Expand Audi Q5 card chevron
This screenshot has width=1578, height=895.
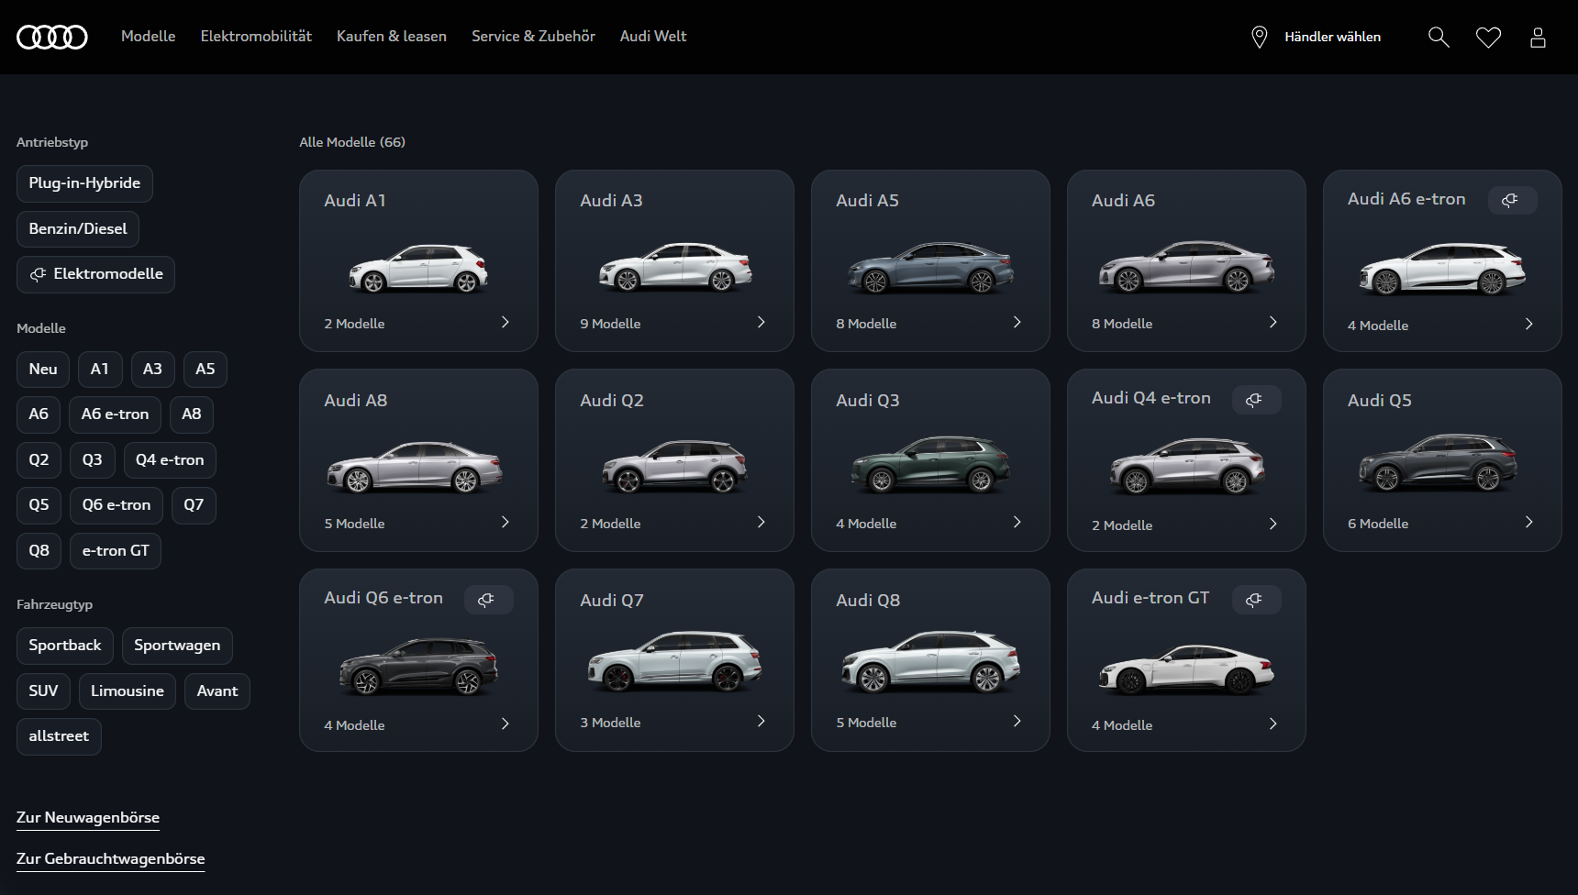pyautogui.click(x=1528, y=523)
